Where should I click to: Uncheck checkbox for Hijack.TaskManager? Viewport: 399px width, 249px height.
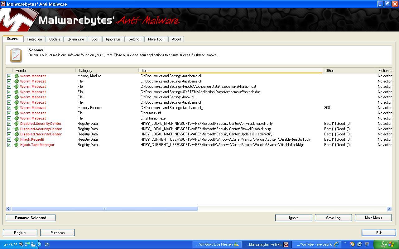coord(9,145)
